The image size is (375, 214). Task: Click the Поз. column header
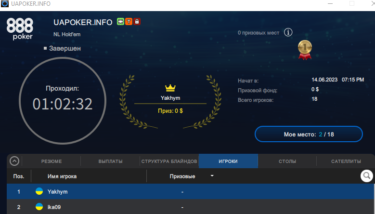coord(19,176)
